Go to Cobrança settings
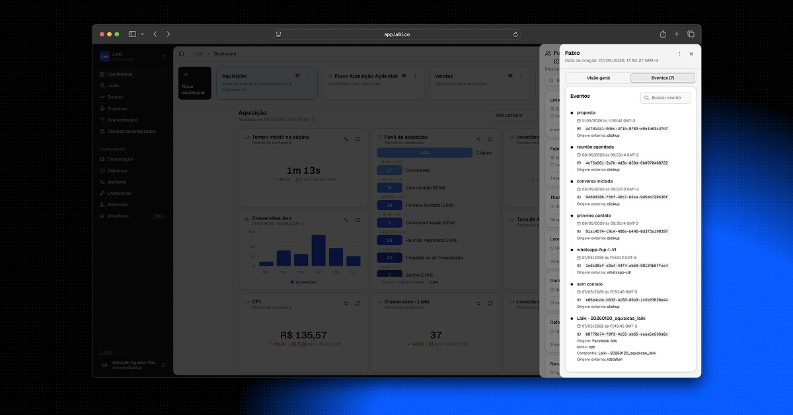The width and height of the screenshot is (793, 415). pyautogui.click(x=132, y=170)
